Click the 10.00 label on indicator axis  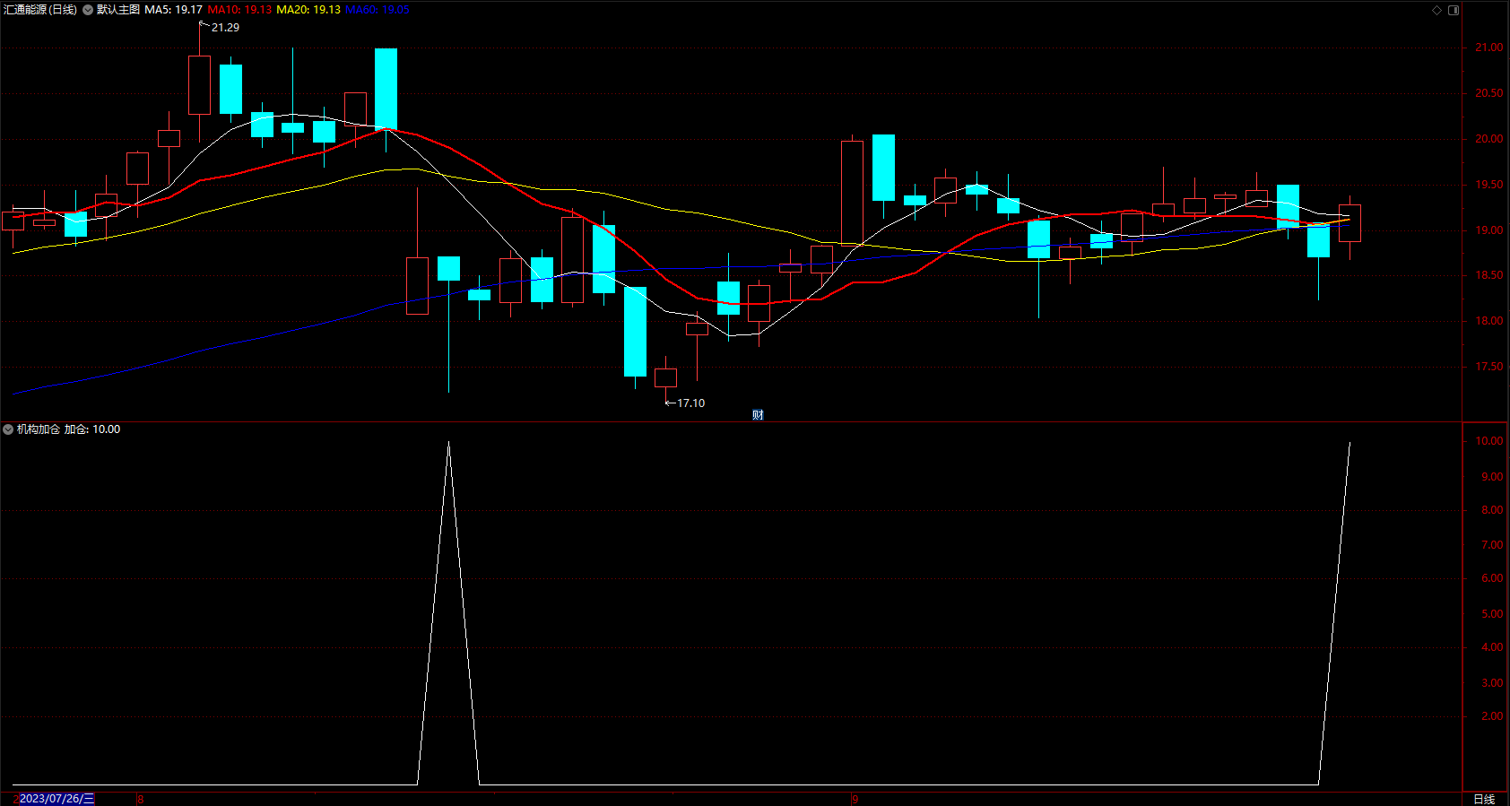point(1488,441)
